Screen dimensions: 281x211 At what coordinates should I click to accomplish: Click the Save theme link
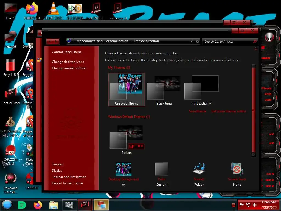198,111
